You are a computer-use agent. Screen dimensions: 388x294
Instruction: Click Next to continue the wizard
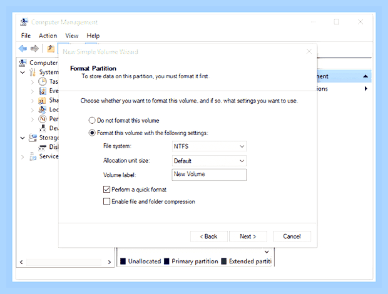coord(248,236)
